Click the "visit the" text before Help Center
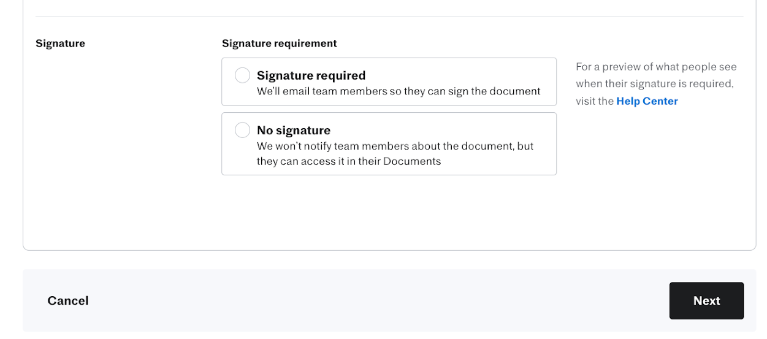Image resolution: width=767 pixels, height=339 pixels. 595,101
